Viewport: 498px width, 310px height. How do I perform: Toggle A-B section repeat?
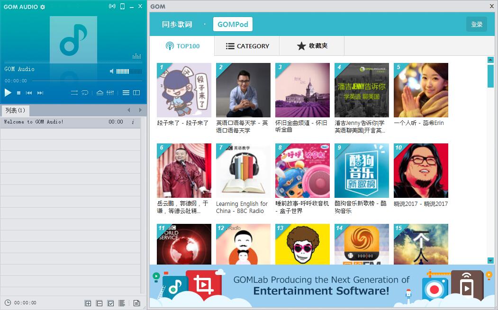[85, 93]
